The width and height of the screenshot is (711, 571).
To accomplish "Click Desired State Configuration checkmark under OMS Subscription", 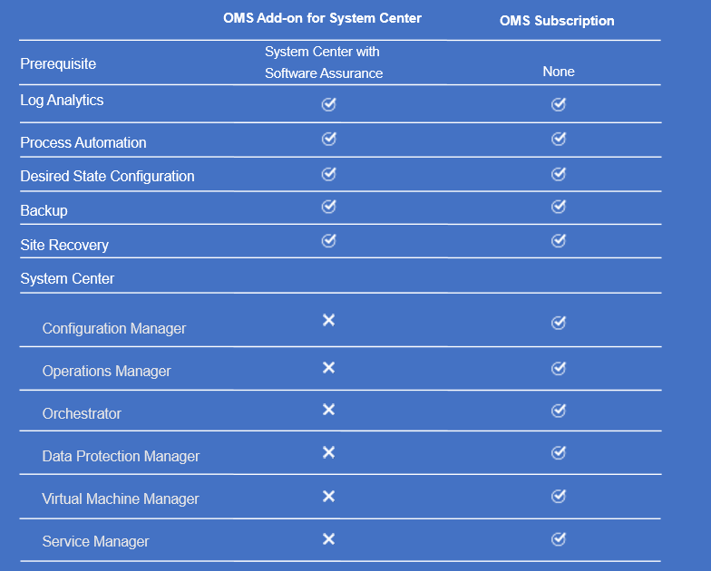I will click(559, 174).
